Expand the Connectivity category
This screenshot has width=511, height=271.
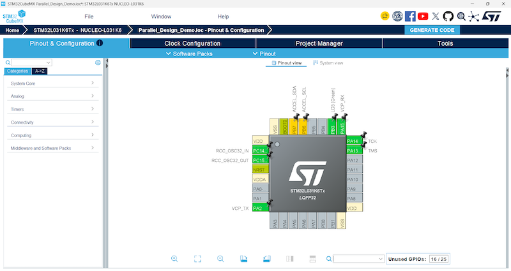52,122
